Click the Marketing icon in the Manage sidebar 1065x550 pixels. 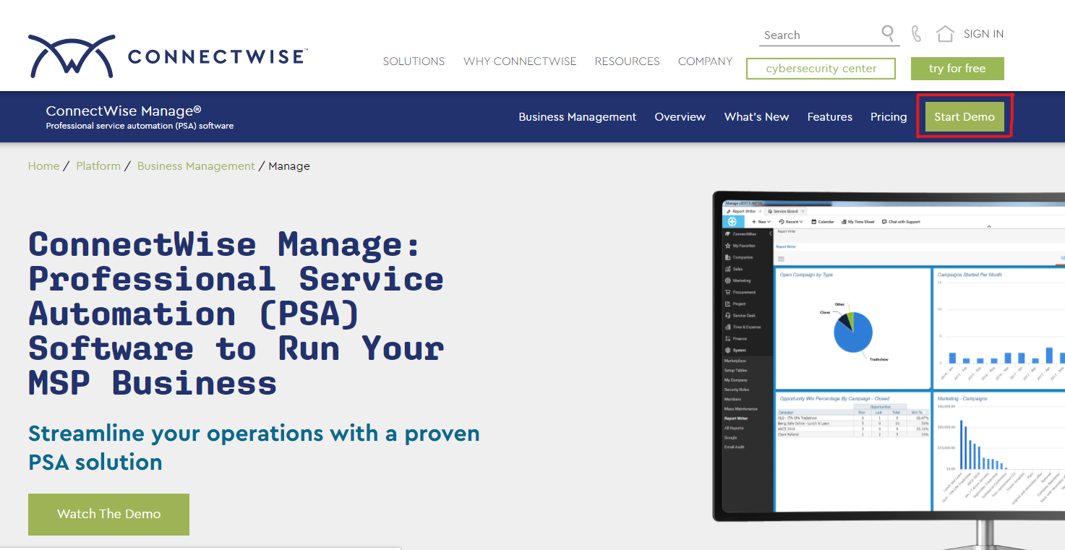coord(728,280)
